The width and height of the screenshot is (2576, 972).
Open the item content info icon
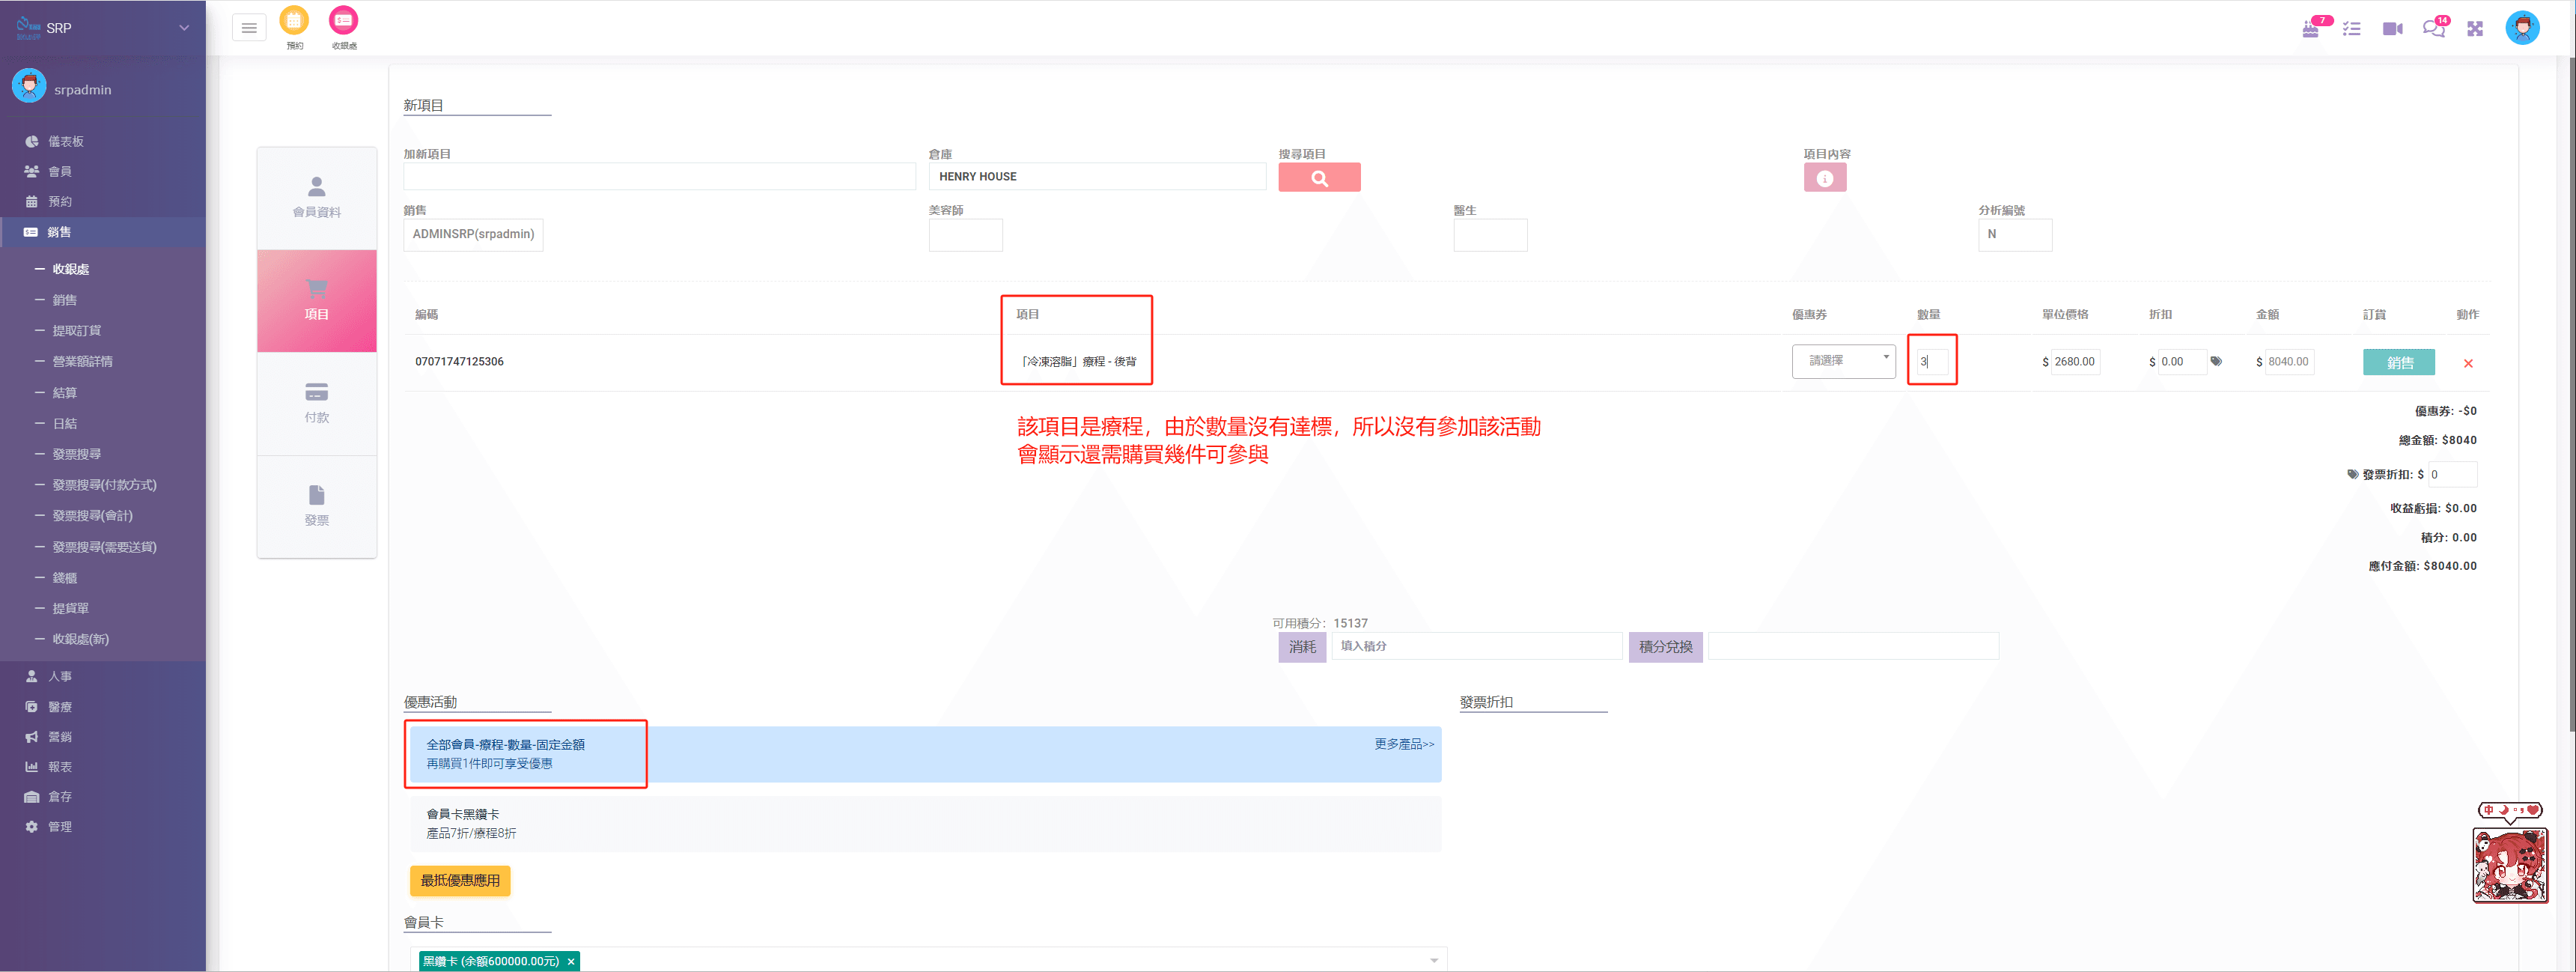1824,178
